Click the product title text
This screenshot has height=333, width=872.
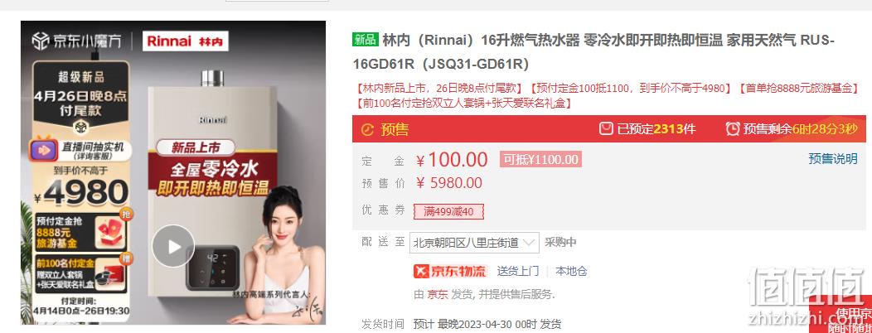pos(593,51)
